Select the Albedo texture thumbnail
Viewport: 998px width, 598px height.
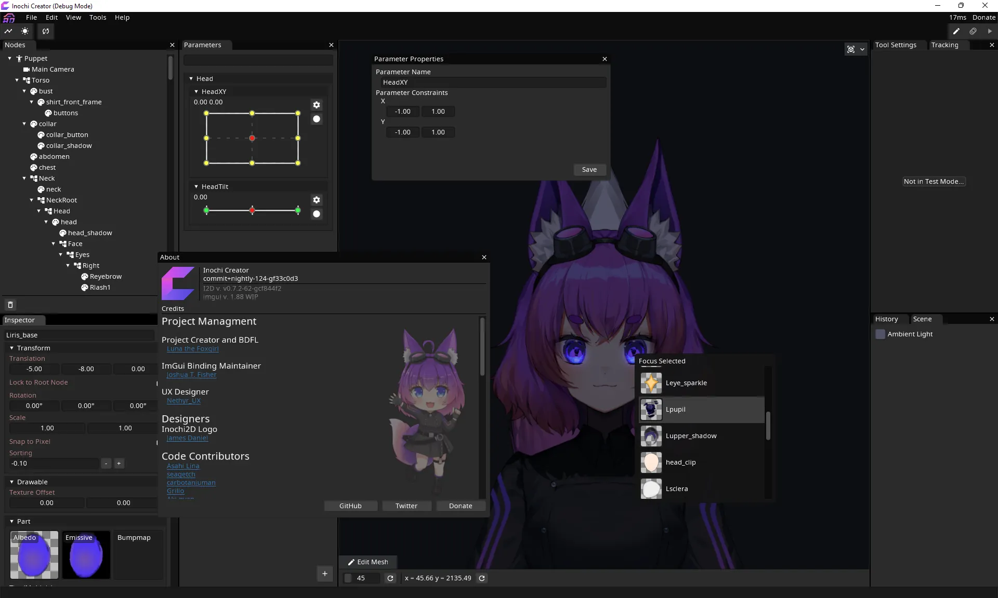point(34,555)
